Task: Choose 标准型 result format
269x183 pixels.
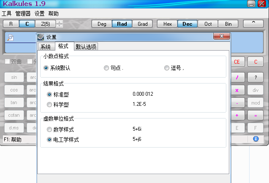Action: coord(49,94)
